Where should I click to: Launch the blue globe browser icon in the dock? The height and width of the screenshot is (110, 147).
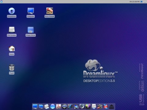53,107
